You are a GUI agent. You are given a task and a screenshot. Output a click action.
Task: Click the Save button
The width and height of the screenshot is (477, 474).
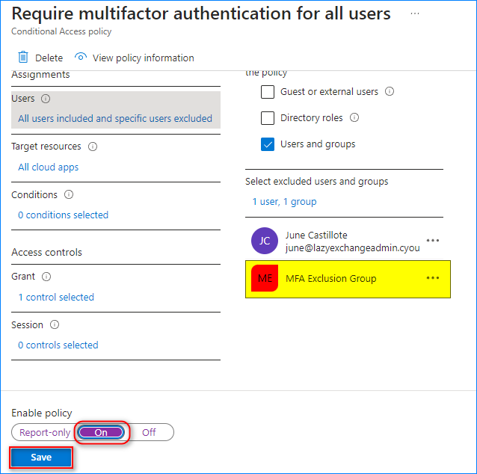(x=41, y=458)
